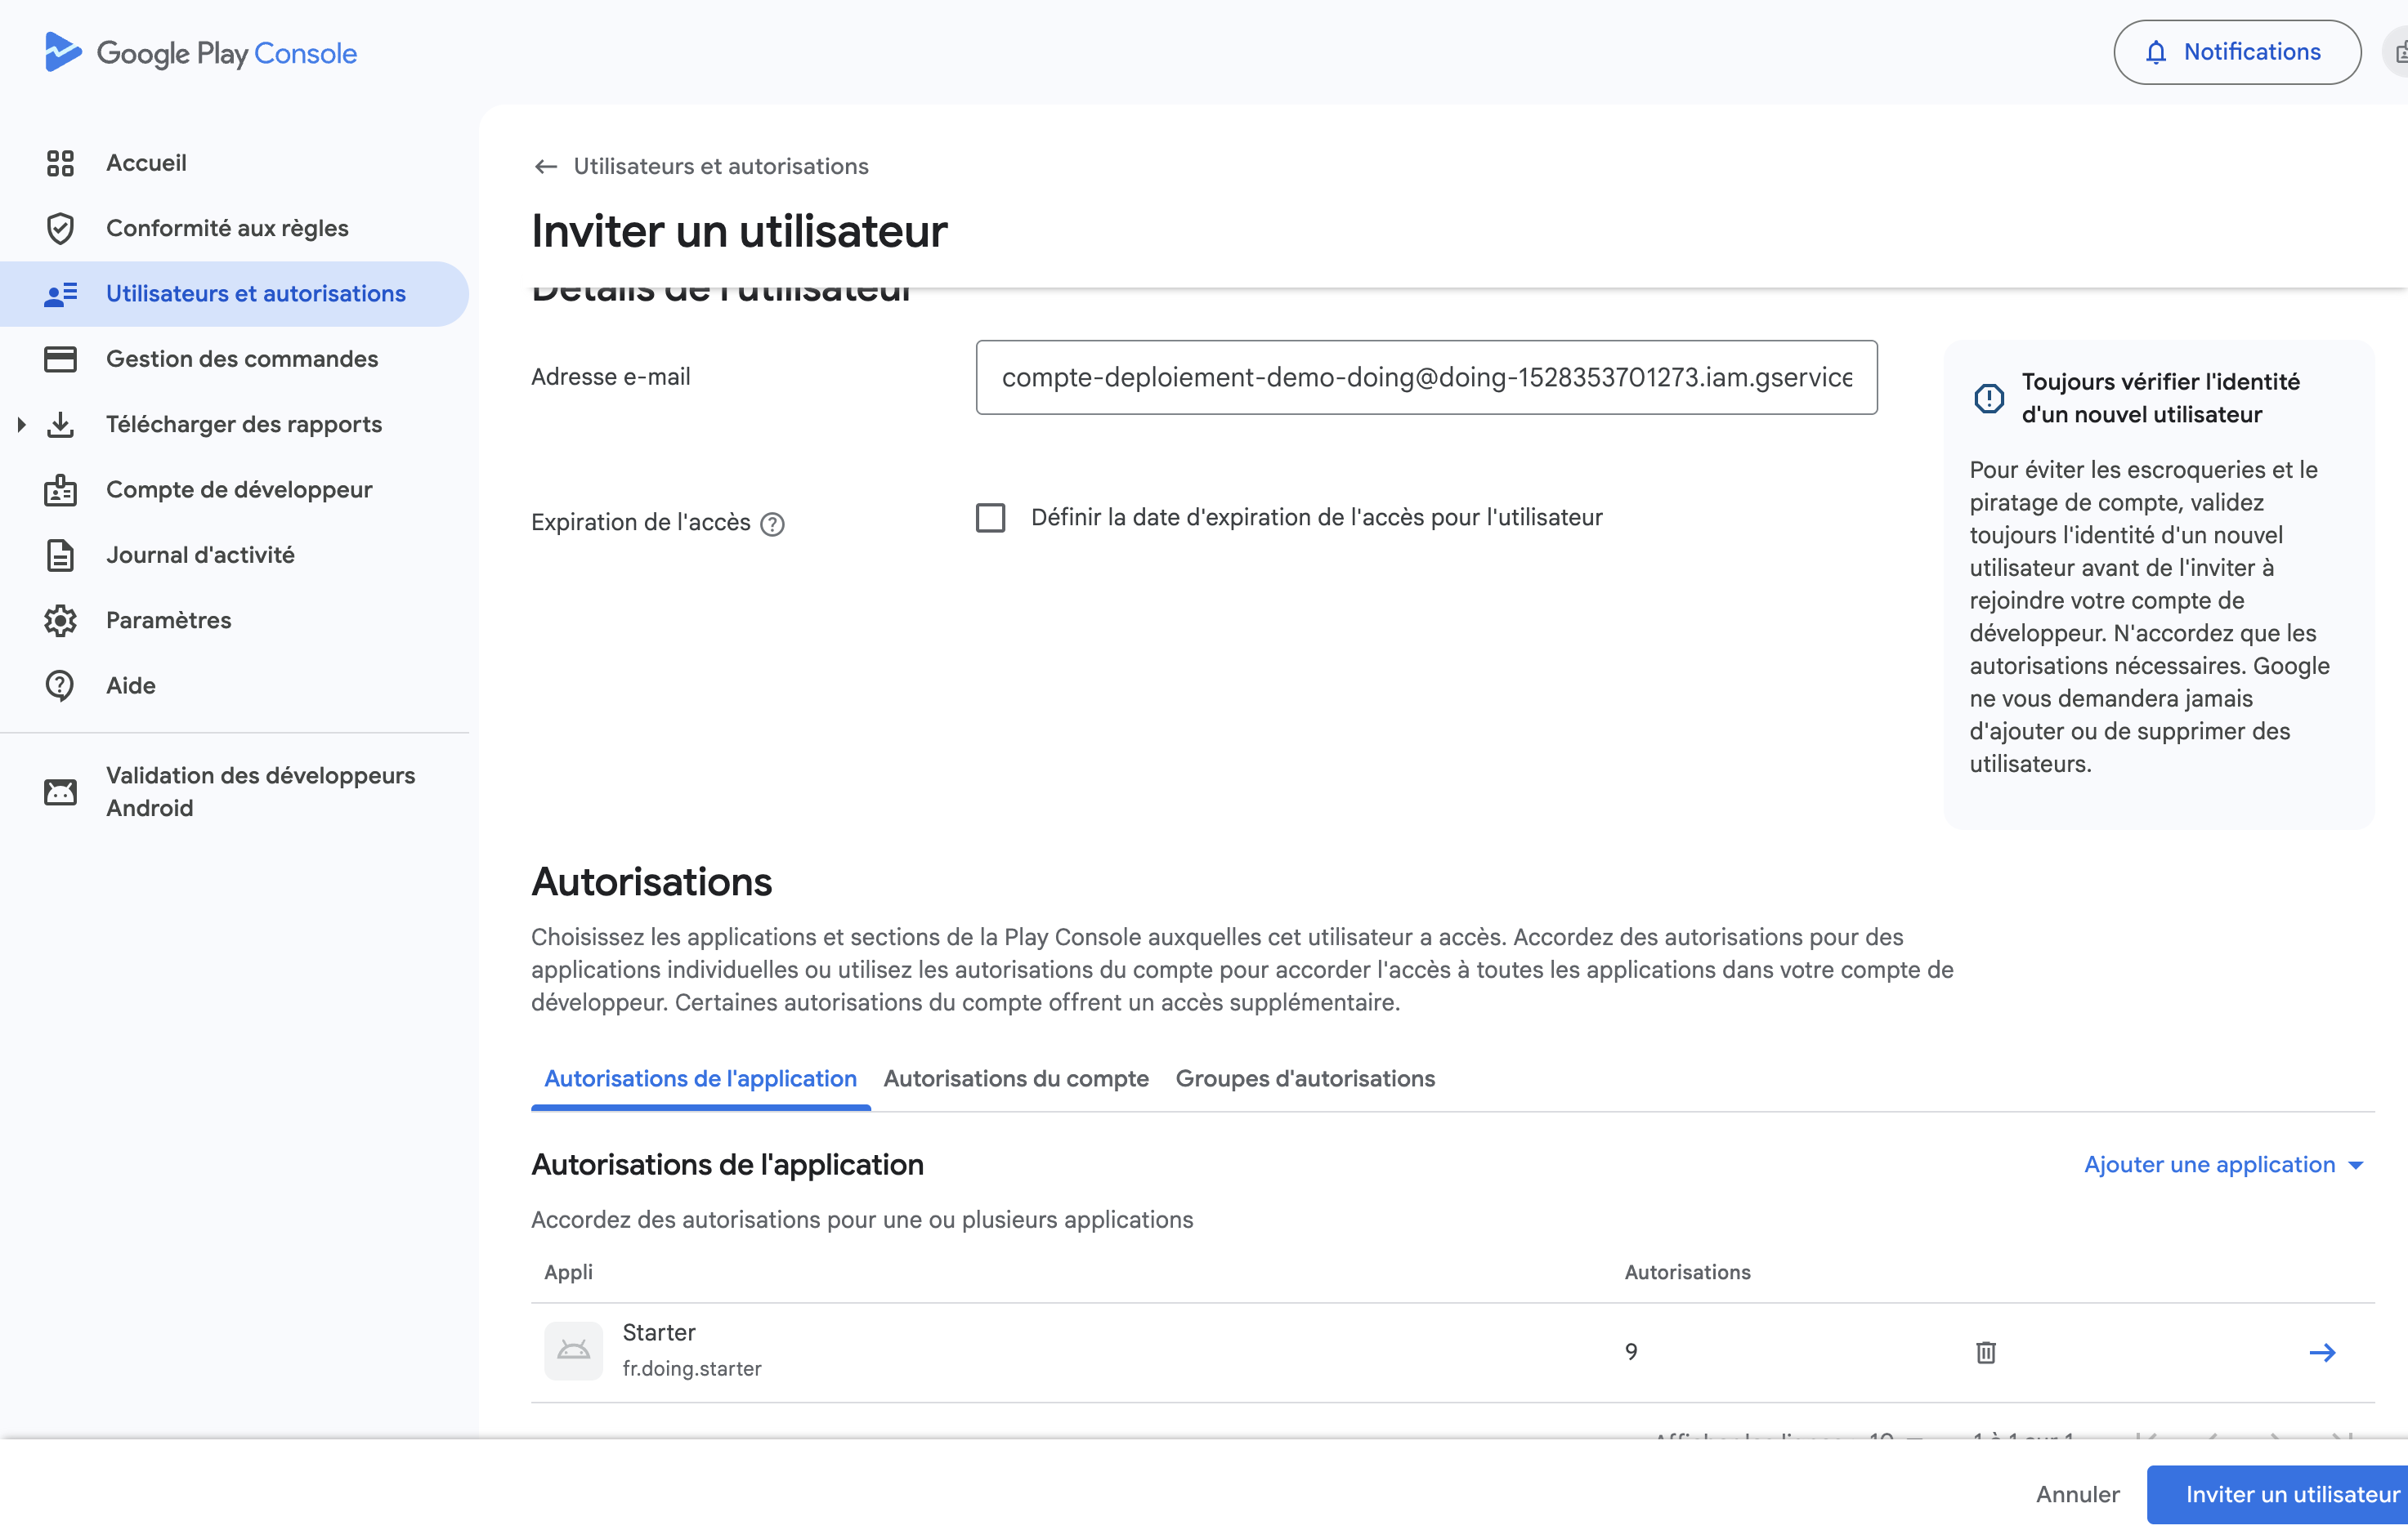Click the Autorisations column header

[1687, 1272]
